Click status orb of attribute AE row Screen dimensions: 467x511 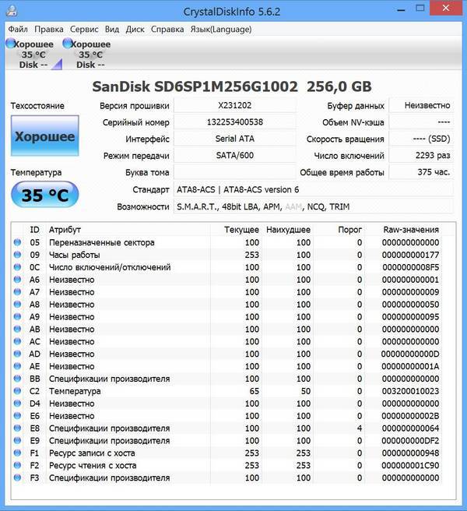(18, 366)
